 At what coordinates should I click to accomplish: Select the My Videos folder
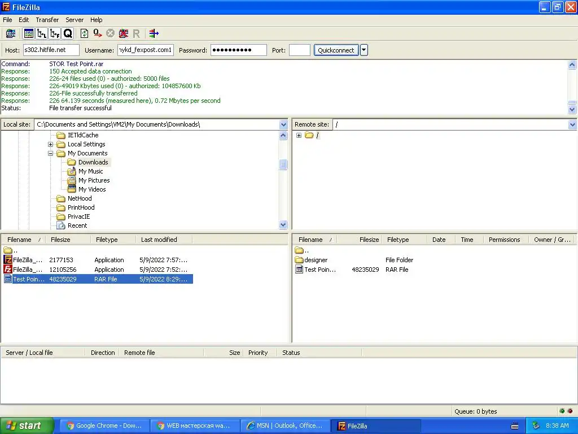92,189
